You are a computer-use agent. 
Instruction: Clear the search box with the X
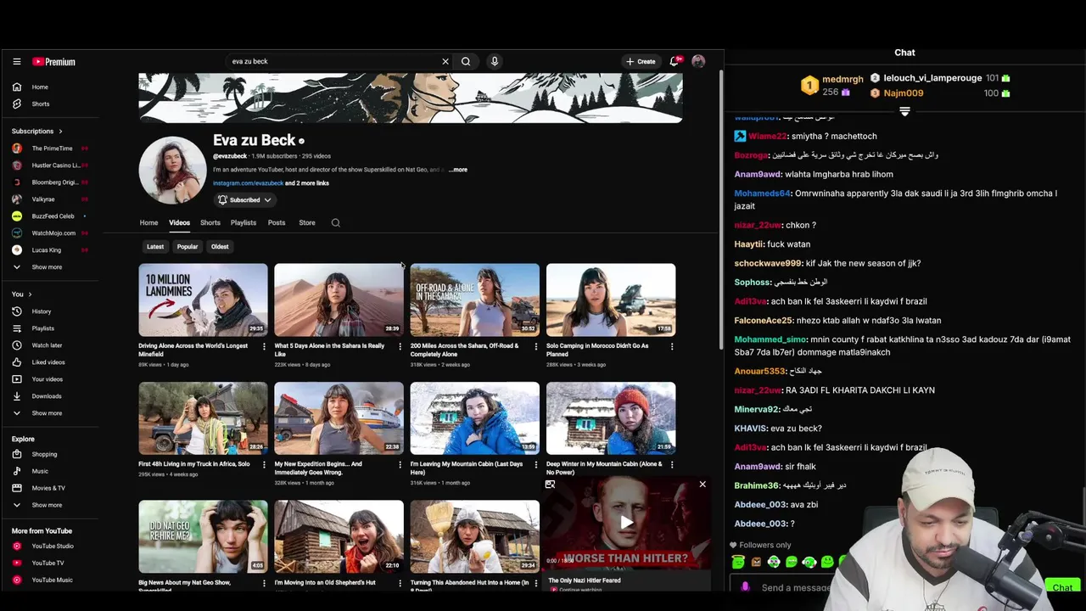point(445,61)
